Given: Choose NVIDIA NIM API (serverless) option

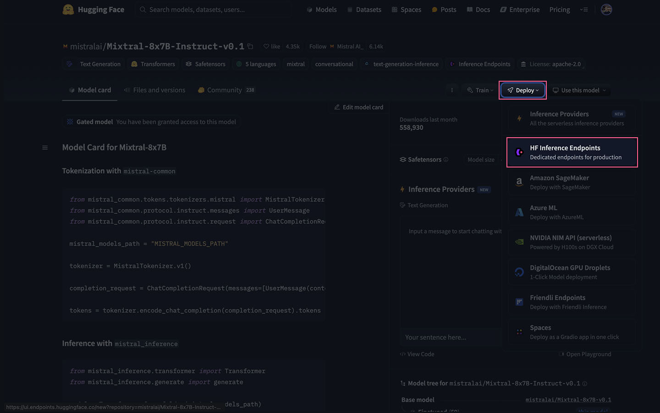Looking at the screenshot, I should 572,242.
